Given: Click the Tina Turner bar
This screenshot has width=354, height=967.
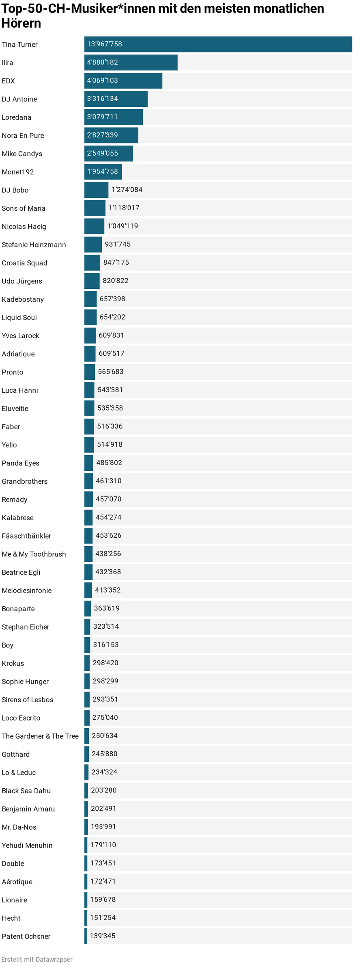Looking at the screenshot, I should coord(218,44).
